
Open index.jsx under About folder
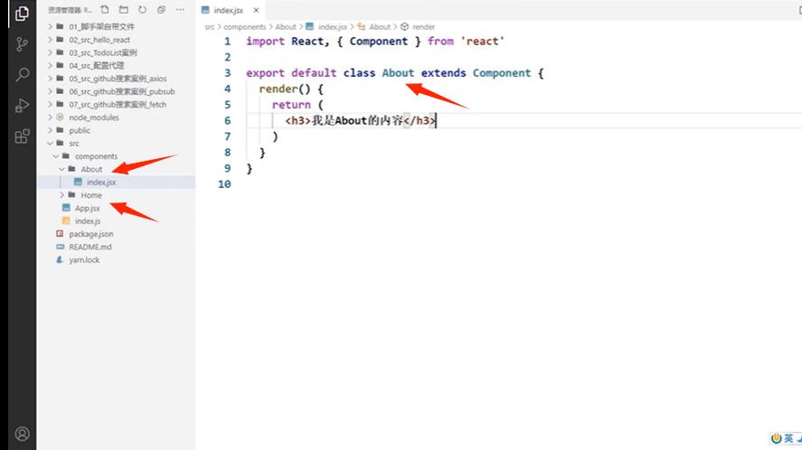point(116,182)
